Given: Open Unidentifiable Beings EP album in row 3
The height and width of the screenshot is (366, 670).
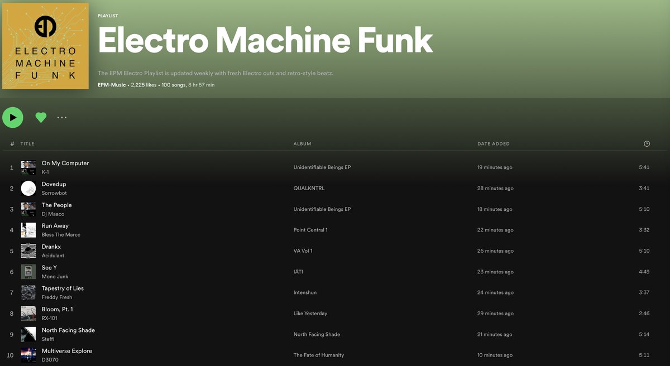Looking at the screenshot, I should coord(322,209).
